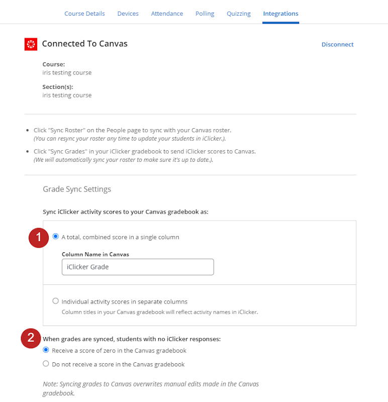Go to the Attendance tab

coord(167,14)
